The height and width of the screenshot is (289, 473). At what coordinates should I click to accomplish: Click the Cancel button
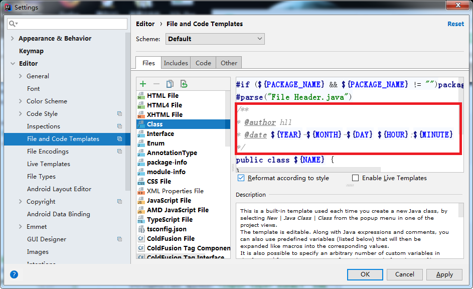click(x=404, y=274)
